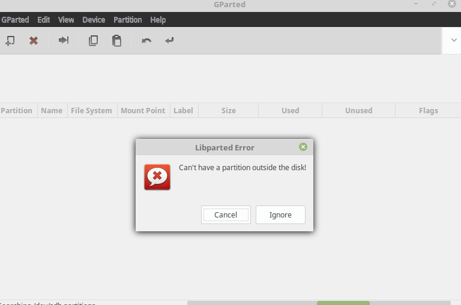Sort by the File System column
This screenshot has height=305, width=461.
point(92,110)
